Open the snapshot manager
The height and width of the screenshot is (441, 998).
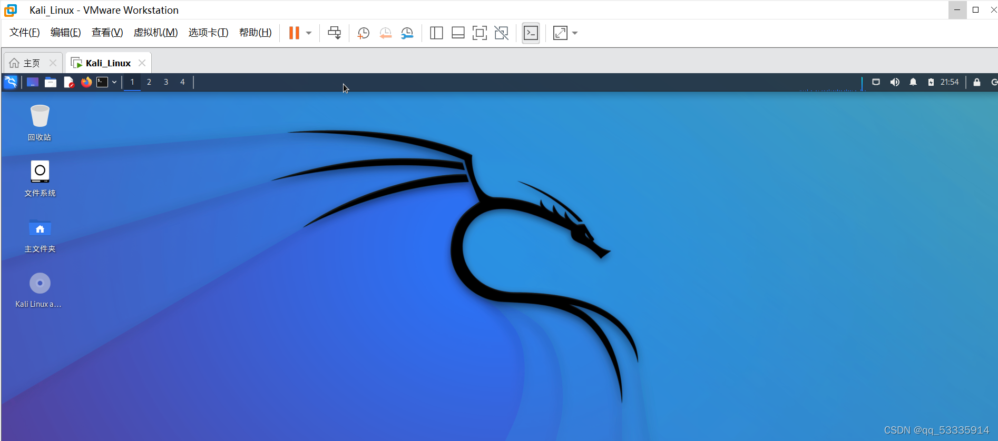click(407, 33)
